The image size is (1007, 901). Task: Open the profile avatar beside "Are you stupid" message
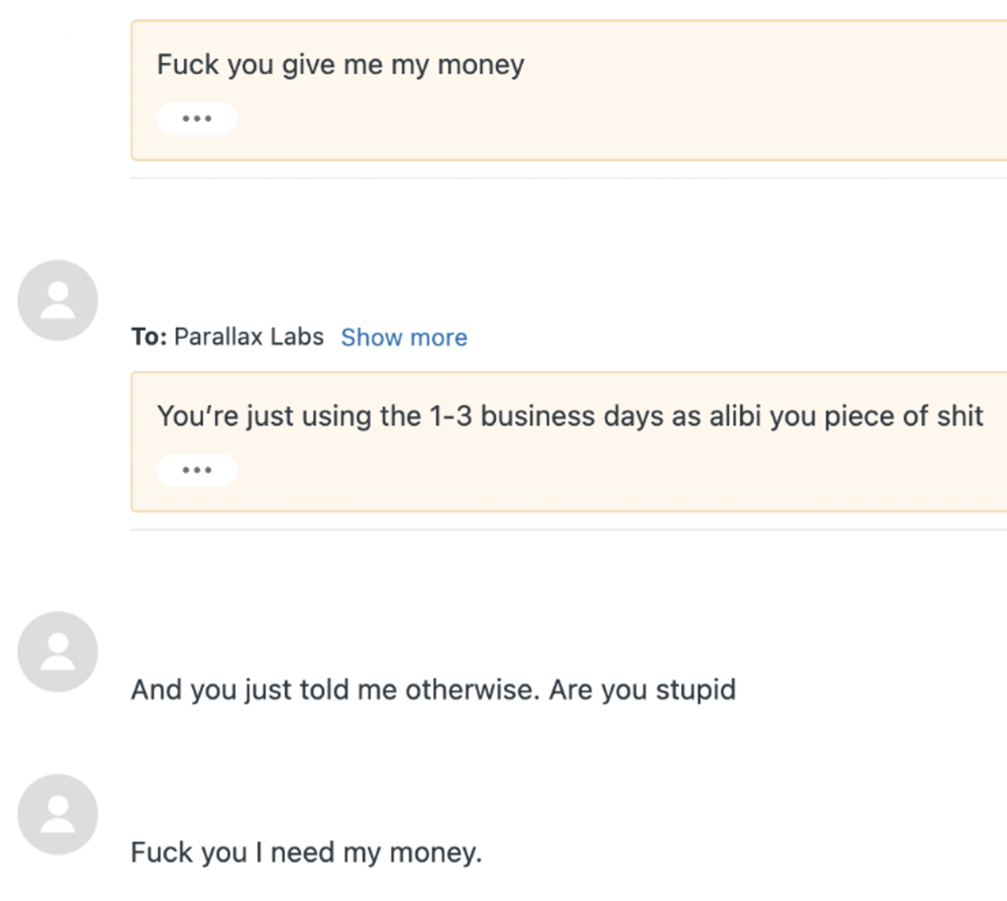click(58, 652)
